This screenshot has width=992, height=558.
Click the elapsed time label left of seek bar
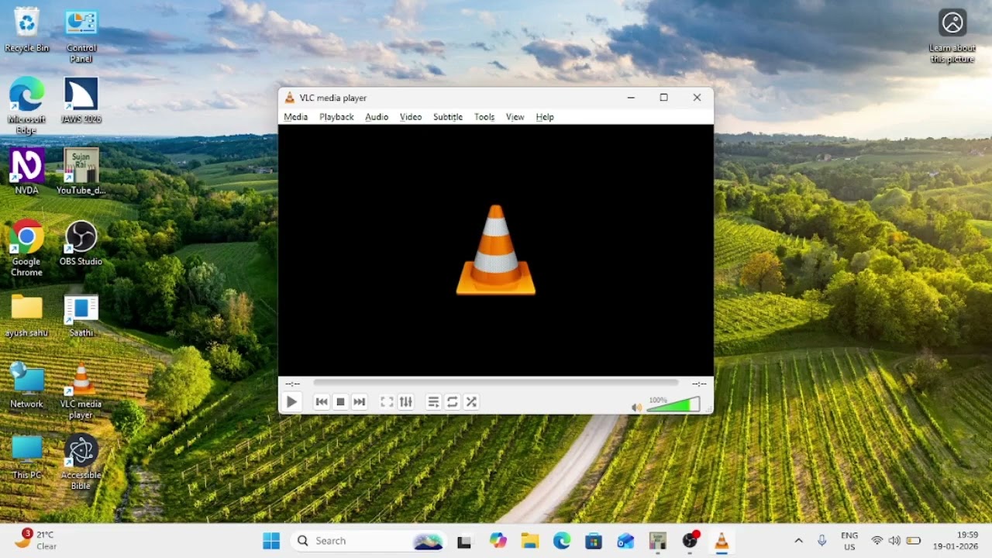[x=292, y=384]
